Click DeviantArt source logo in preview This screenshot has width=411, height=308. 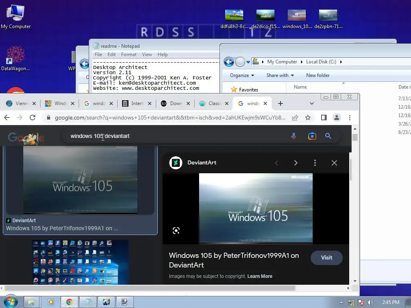[176, 163]
